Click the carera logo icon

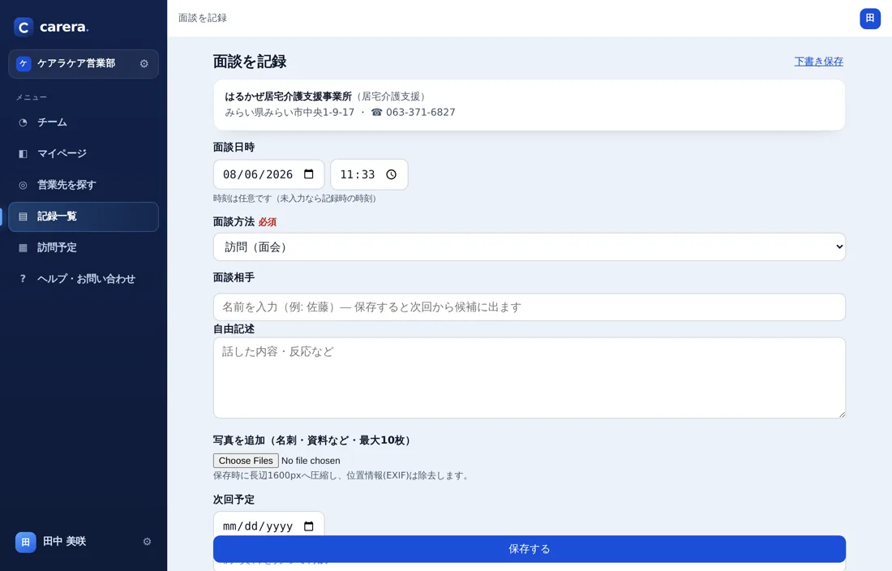24,27
